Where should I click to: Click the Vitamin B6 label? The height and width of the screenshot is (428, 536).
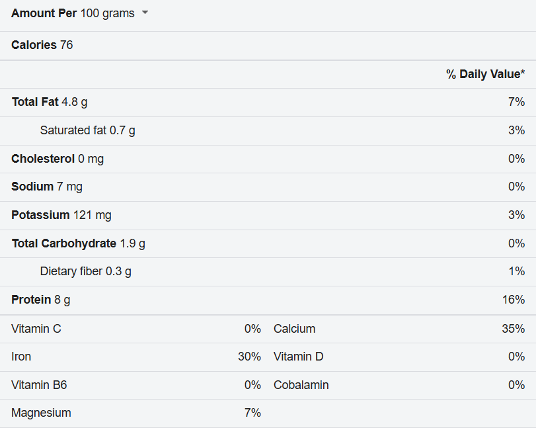point(39,385)
